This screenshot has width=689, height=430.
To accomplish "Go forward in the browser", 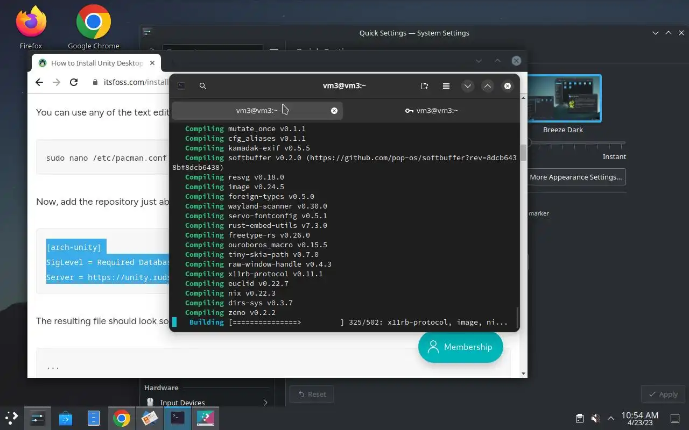I will click(57, 82).
